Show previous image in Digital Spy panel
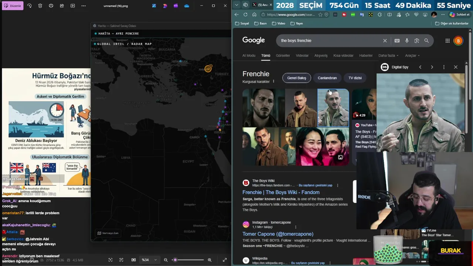 pos(420,67)
